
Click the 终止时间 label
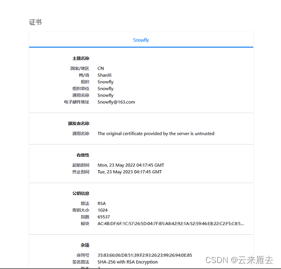click(81, 172)
